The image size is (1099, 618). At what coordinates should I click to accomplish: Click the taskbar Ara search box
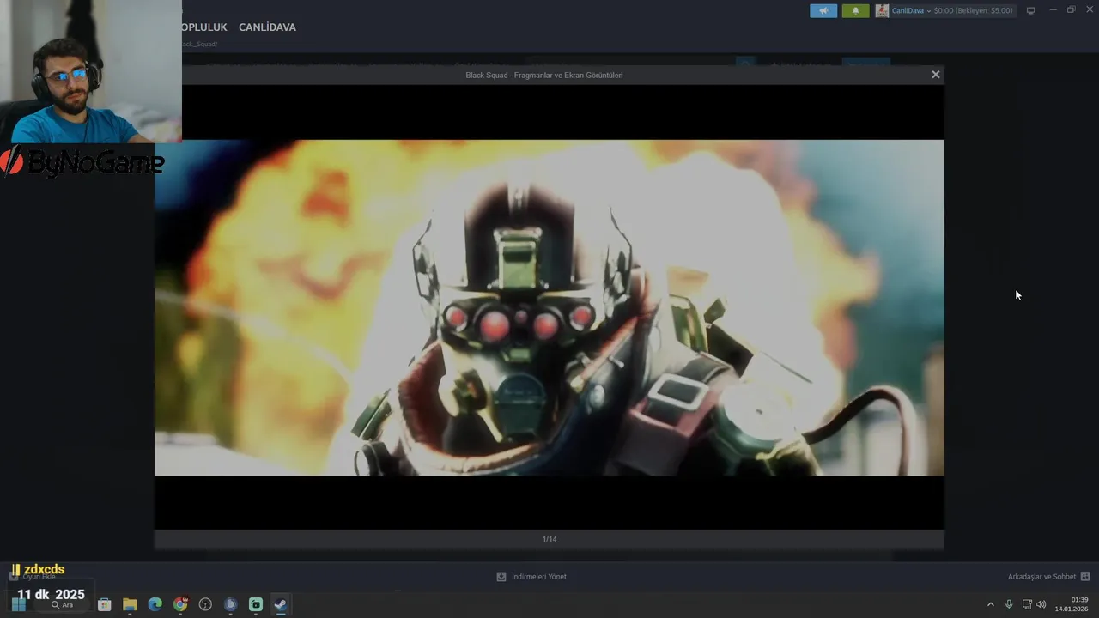point(62,604)
